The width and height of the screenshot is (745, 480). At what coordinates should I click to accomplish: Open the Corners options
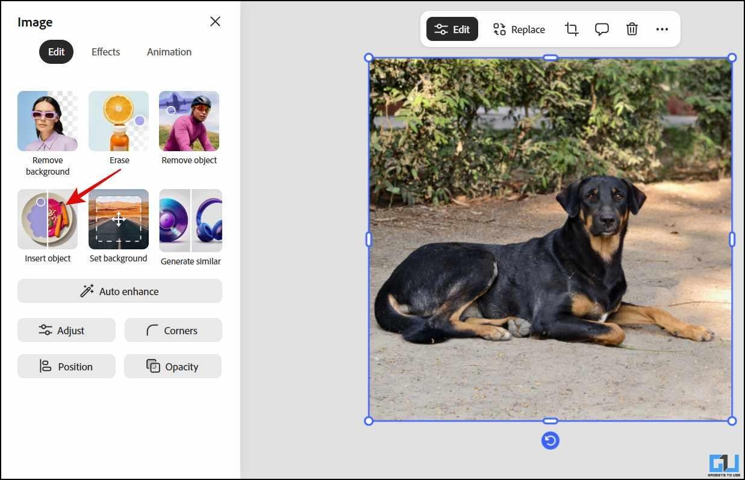pyautogui.click(x=173, y=330)
